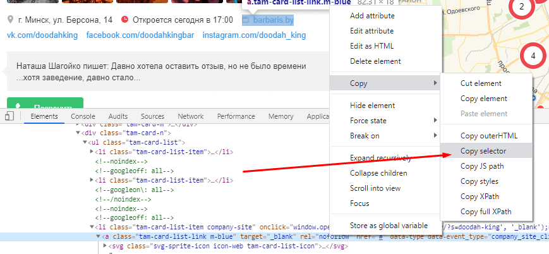Screen dimensions: 549x254
Task: Select the <!--/noindex--> comment line
Action: (x=123, y=200)
